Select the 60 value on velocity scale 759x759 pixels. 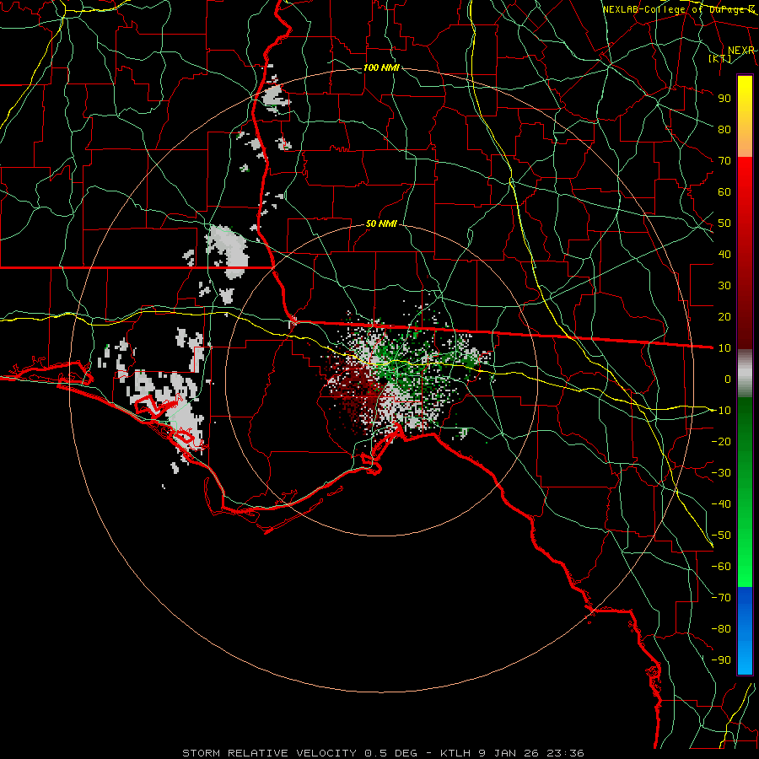pos(724,191)
